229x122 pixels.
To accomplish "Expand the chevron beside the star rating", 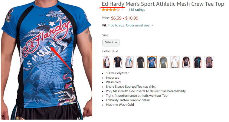I will point(123,10).
